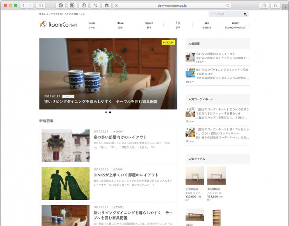Screen dimensions: 289x226
Task: Click the camera-style extension icon in toolbar
Action: coord(72,5)
